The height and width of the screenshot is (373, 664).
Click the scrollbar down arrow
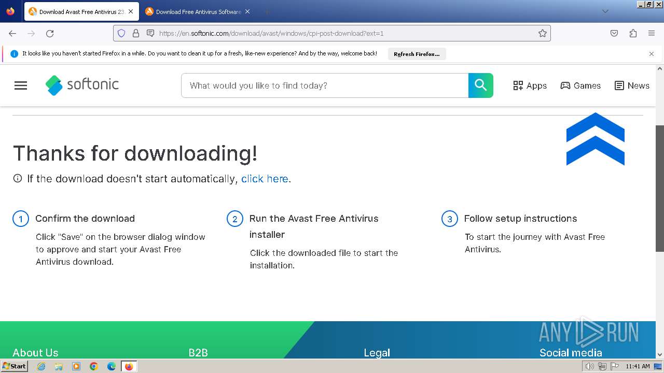tap(660, 355)
